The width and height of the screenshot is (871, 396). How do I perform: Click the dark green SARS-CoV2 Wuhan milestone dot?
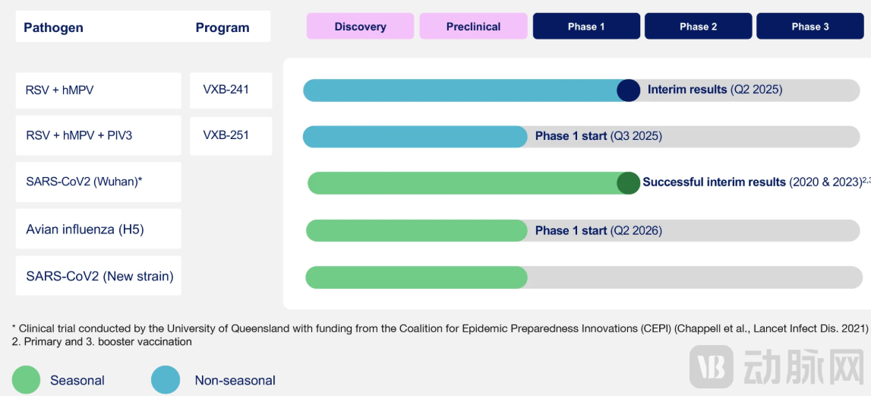point(628,183)
